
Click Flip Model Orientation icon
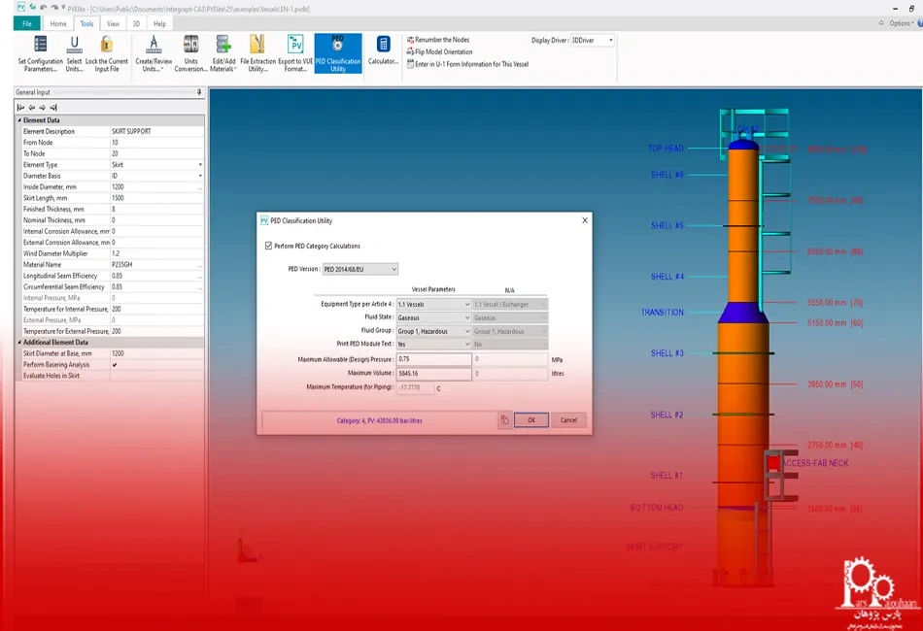click(x=410, y=51)
